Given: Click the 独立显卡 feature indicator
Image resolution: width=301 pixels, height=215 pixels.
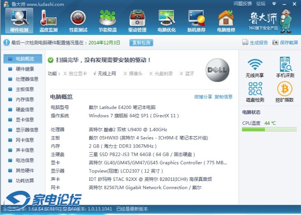Looking at the screenshot, I should [x=75, y=74].
